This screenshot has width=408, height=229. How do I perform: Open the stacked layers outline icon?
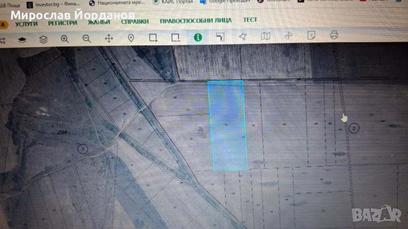pyautogui.click(x=43, y=39)
